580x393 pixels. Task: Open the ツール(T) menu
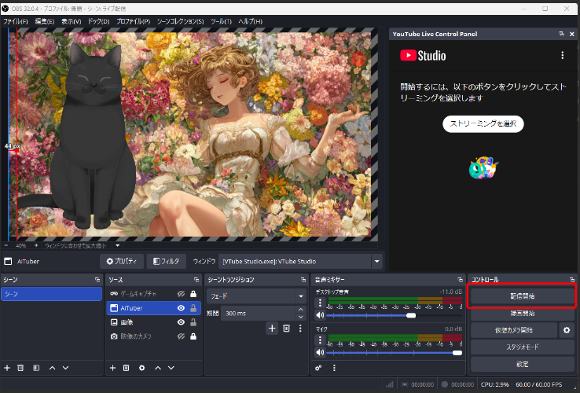(x=221, y=21)
